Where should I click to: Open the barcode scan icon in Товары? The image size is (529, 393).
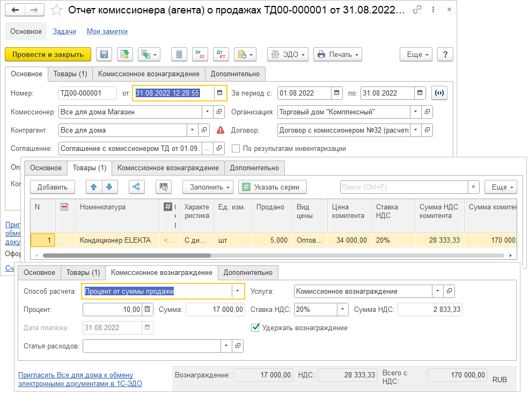point(164,187)
